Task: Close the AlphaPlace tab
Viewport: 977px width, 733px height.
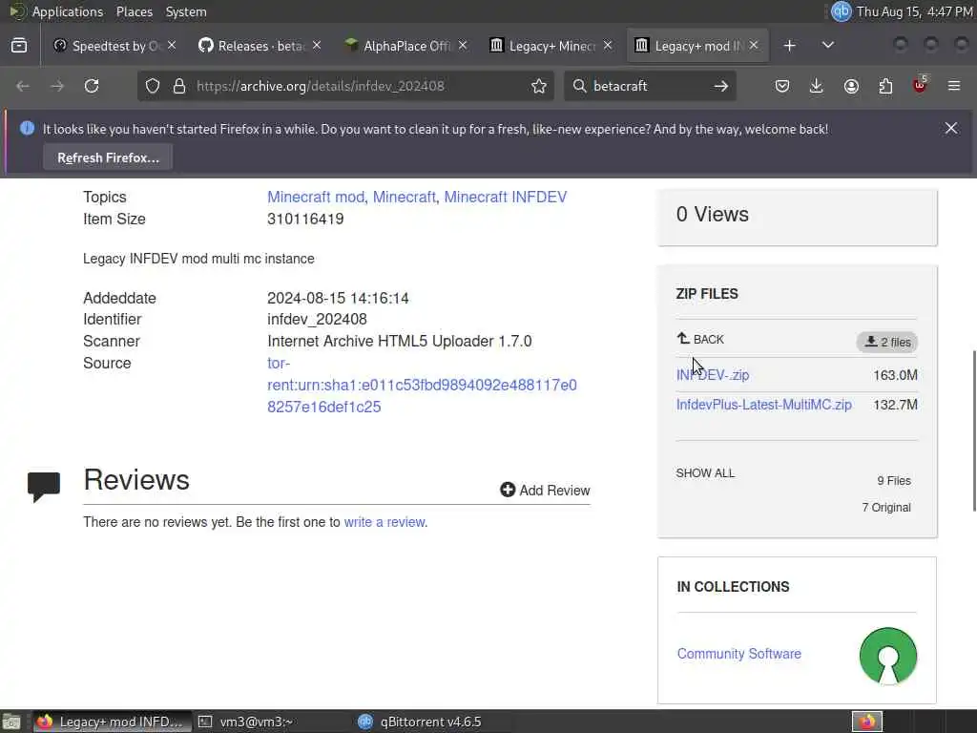Action: [463, 46]
